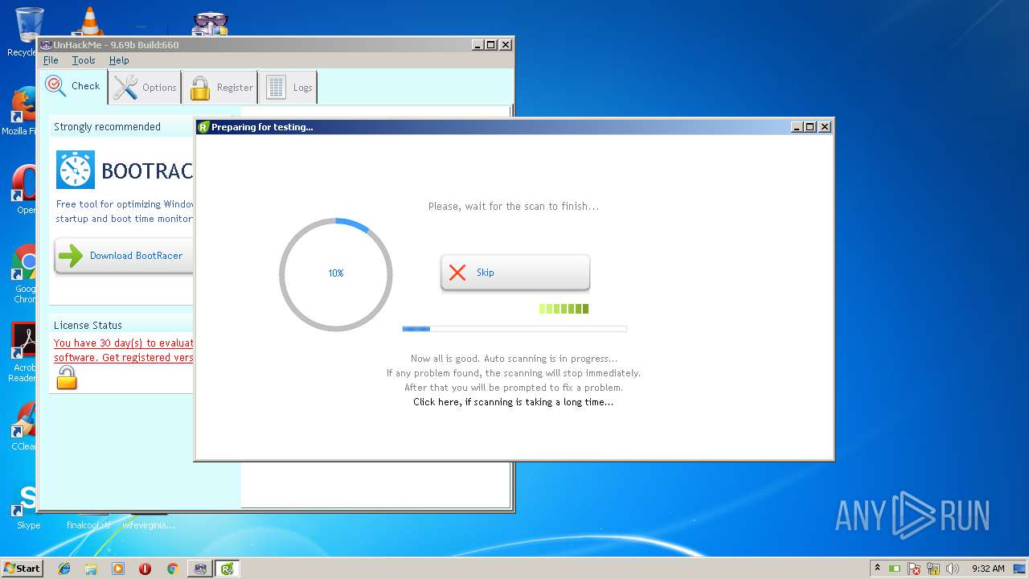Switch to the Register tab
The width and height of the screenshot is (1029, 579).
[220, 87]
